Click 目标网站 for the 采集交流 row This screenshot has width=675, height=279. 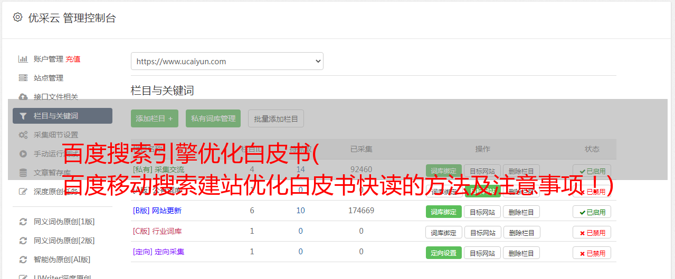482,171
